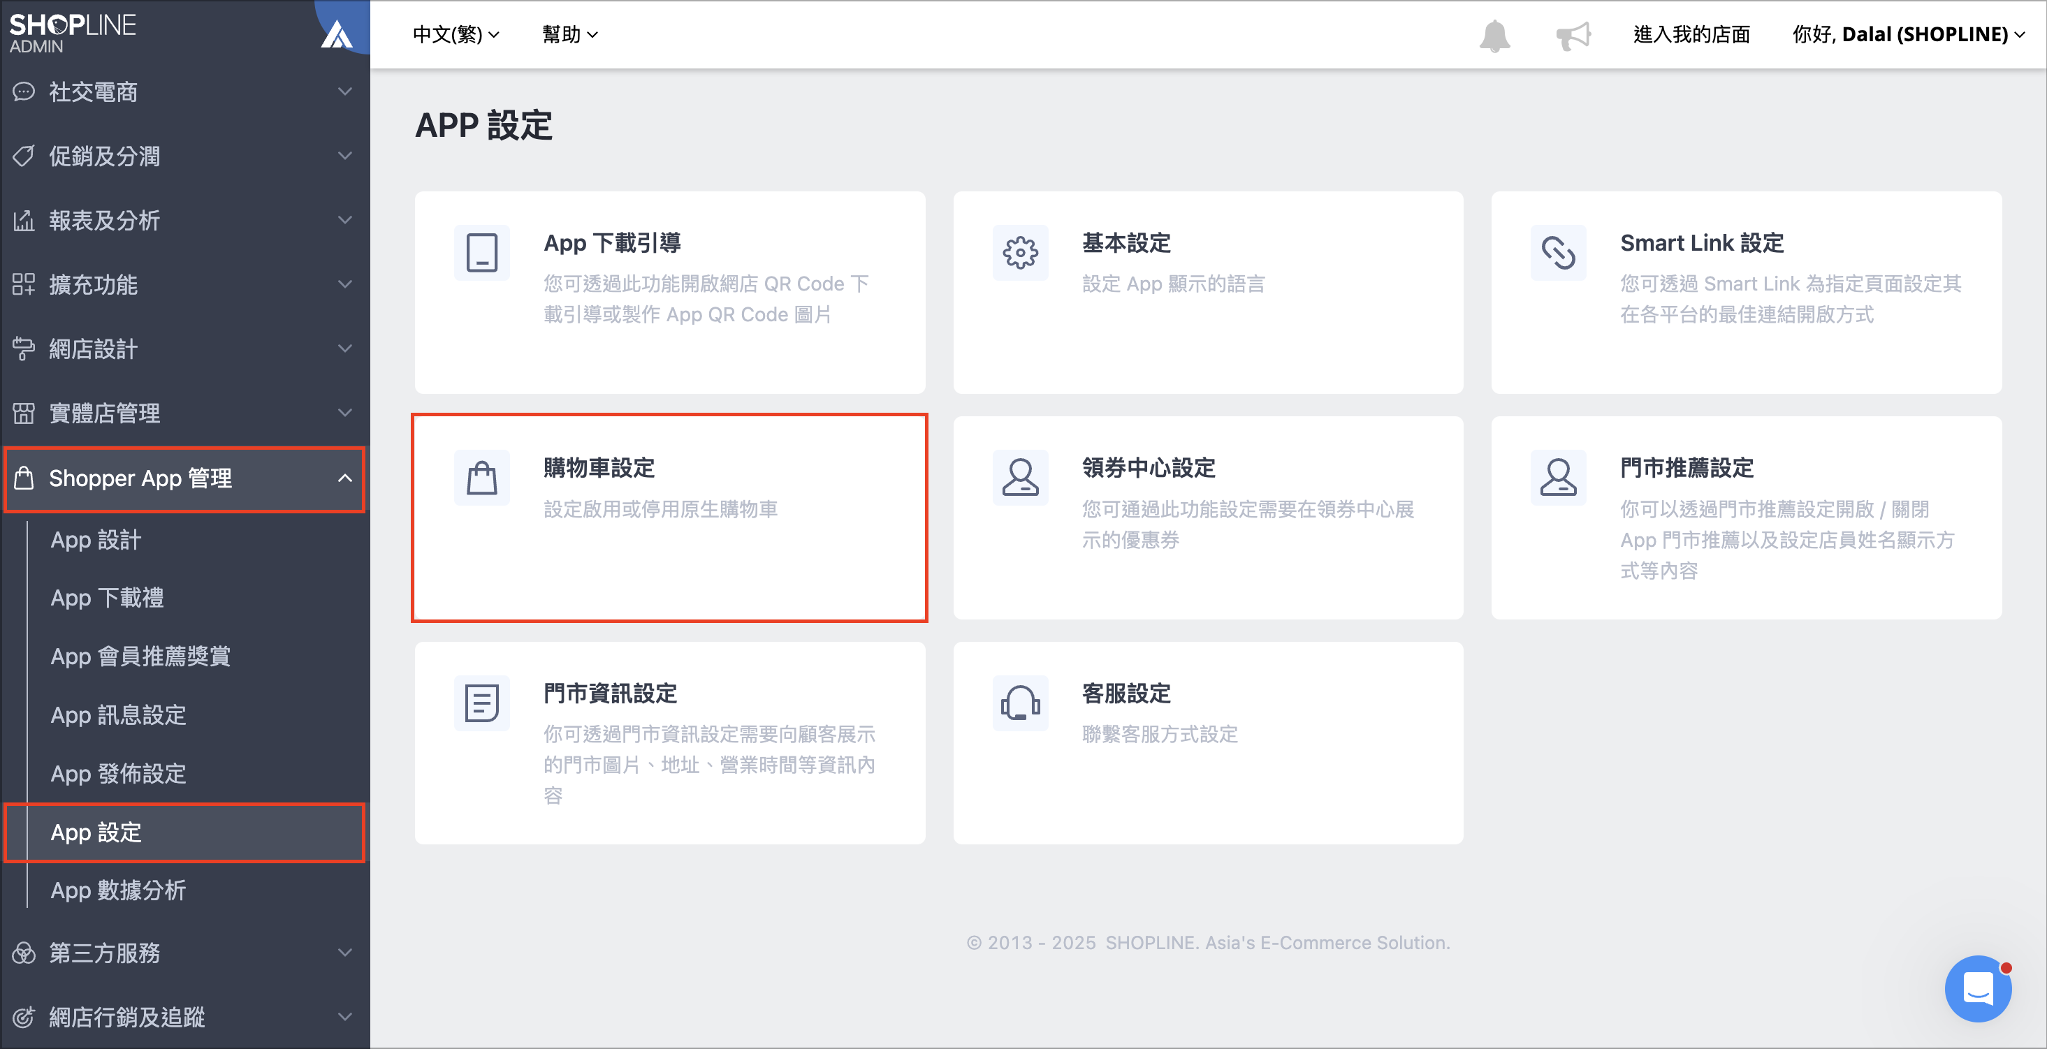Screen dimensions: 2047x1049
Task: Click the 設定啟用或停用原生購物車 description text
Action: click(x=661, y=509)
